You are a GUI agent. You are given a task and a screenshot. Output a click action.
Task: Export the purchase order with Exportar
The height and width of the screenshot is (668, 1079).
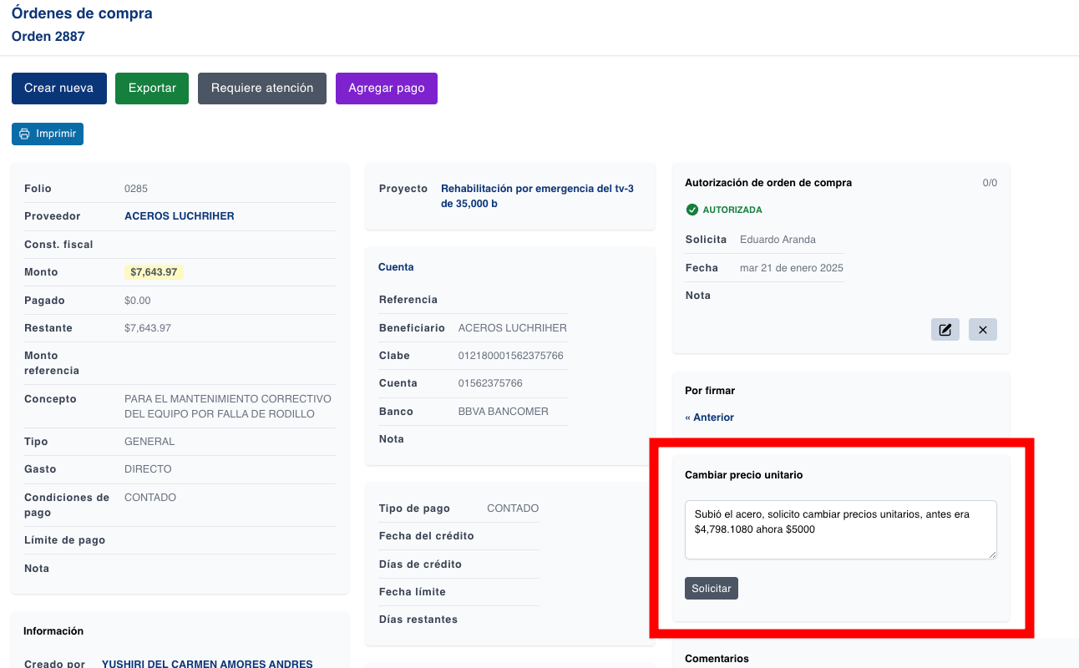coord(151,88)
